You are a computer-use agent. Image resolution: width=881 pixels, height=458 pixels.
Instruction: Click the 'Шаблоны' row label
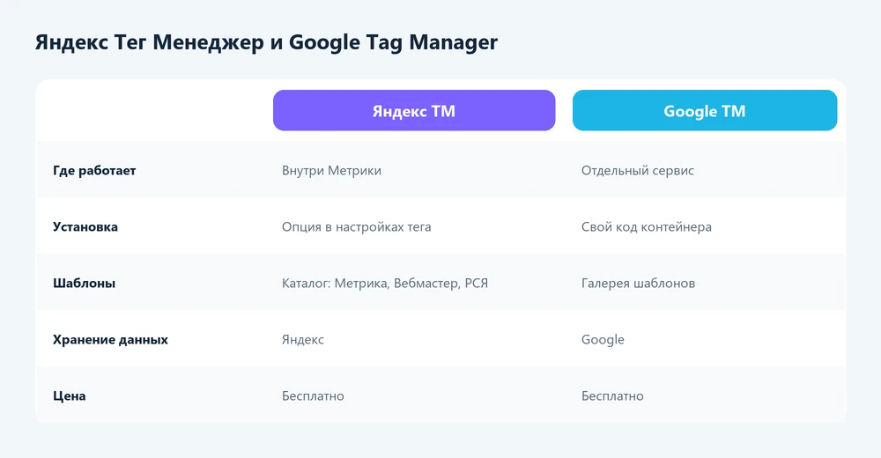85,284
